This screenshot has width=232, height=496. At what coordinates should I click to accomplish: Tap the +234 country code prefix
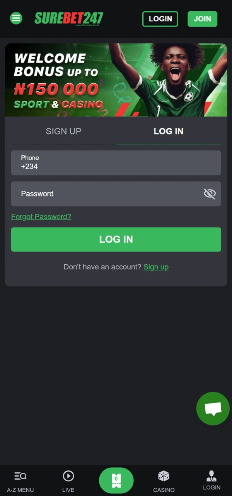(x=29, y=166)
